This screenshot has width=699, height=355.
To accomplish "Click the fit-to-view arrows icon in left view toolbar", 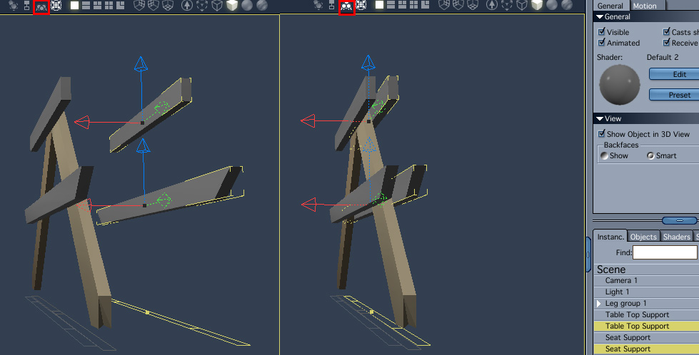I will [x=56, y=5].
